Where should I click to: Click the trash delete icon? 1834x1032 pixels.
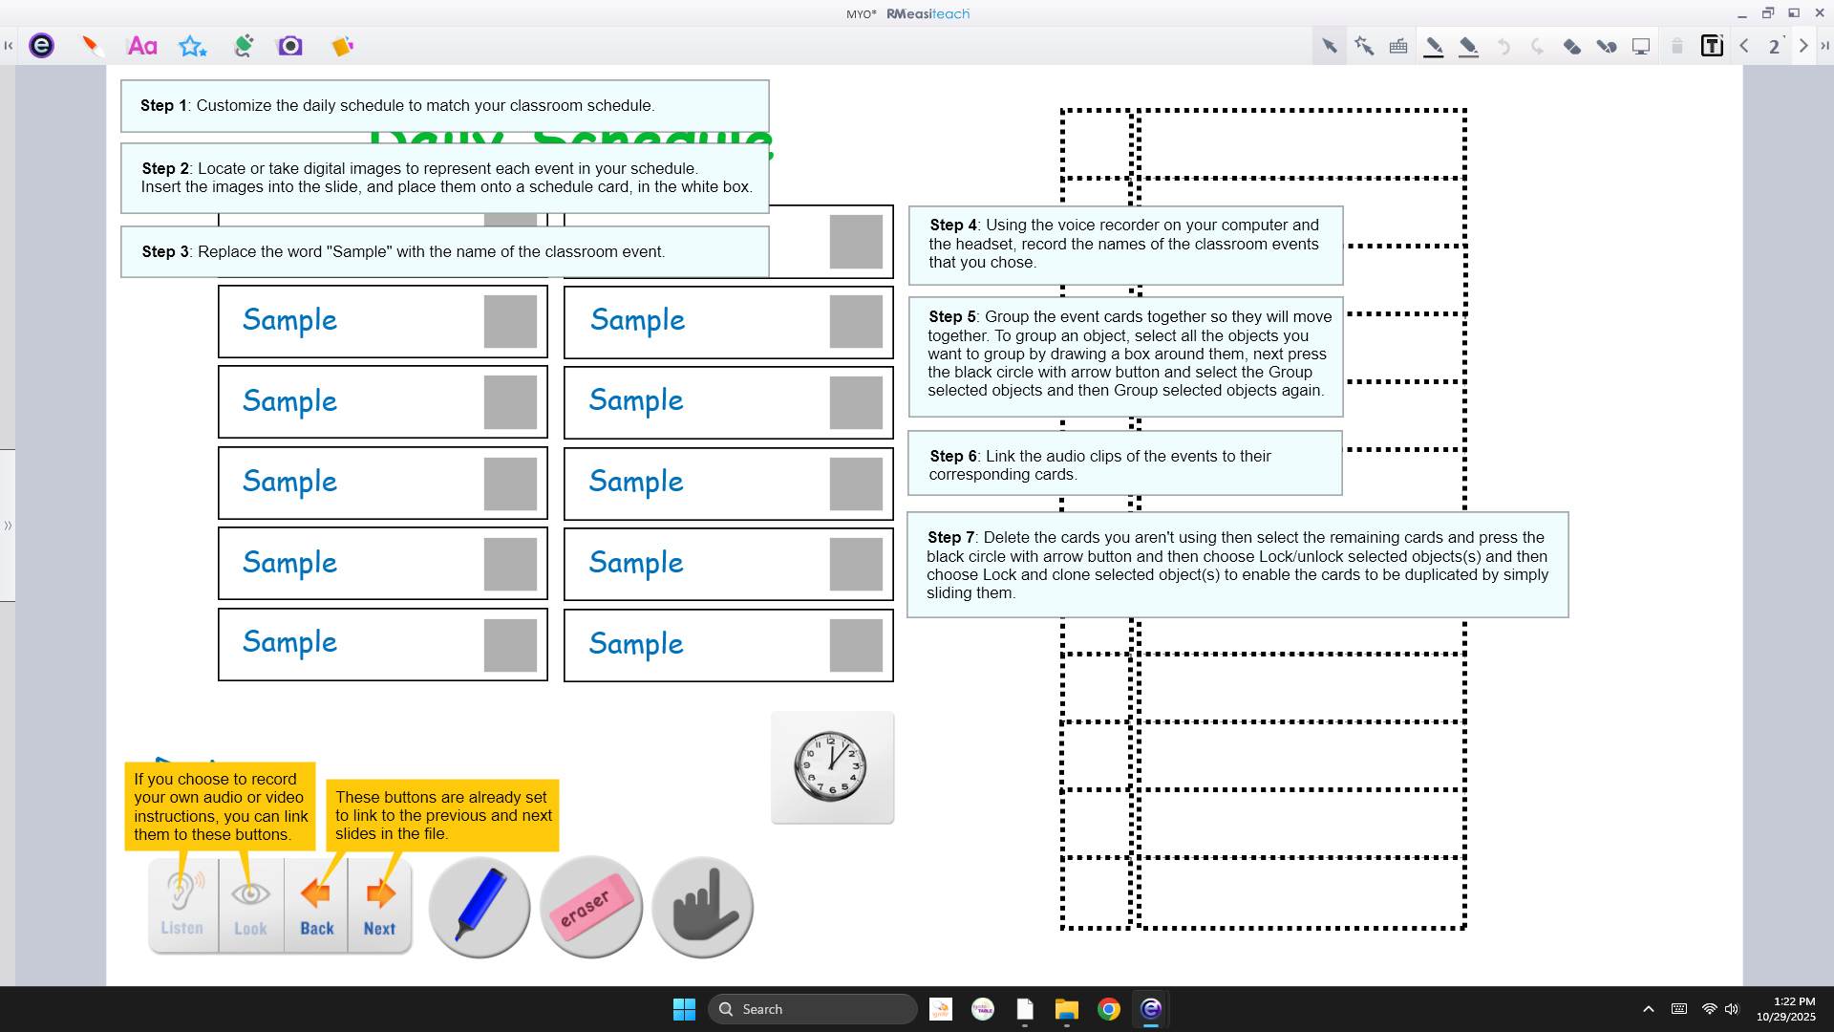(x=1676, y=46)
